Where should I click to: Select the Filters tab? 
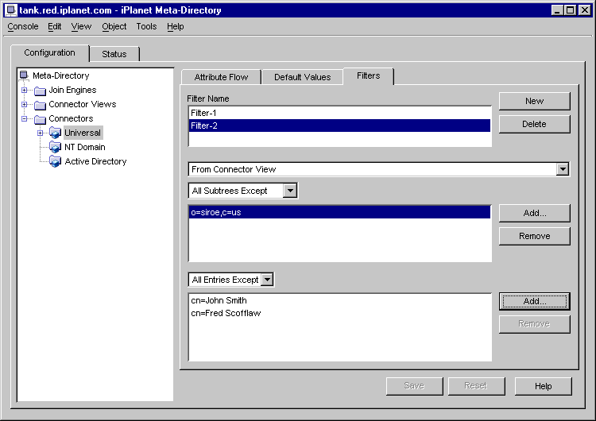368,76
